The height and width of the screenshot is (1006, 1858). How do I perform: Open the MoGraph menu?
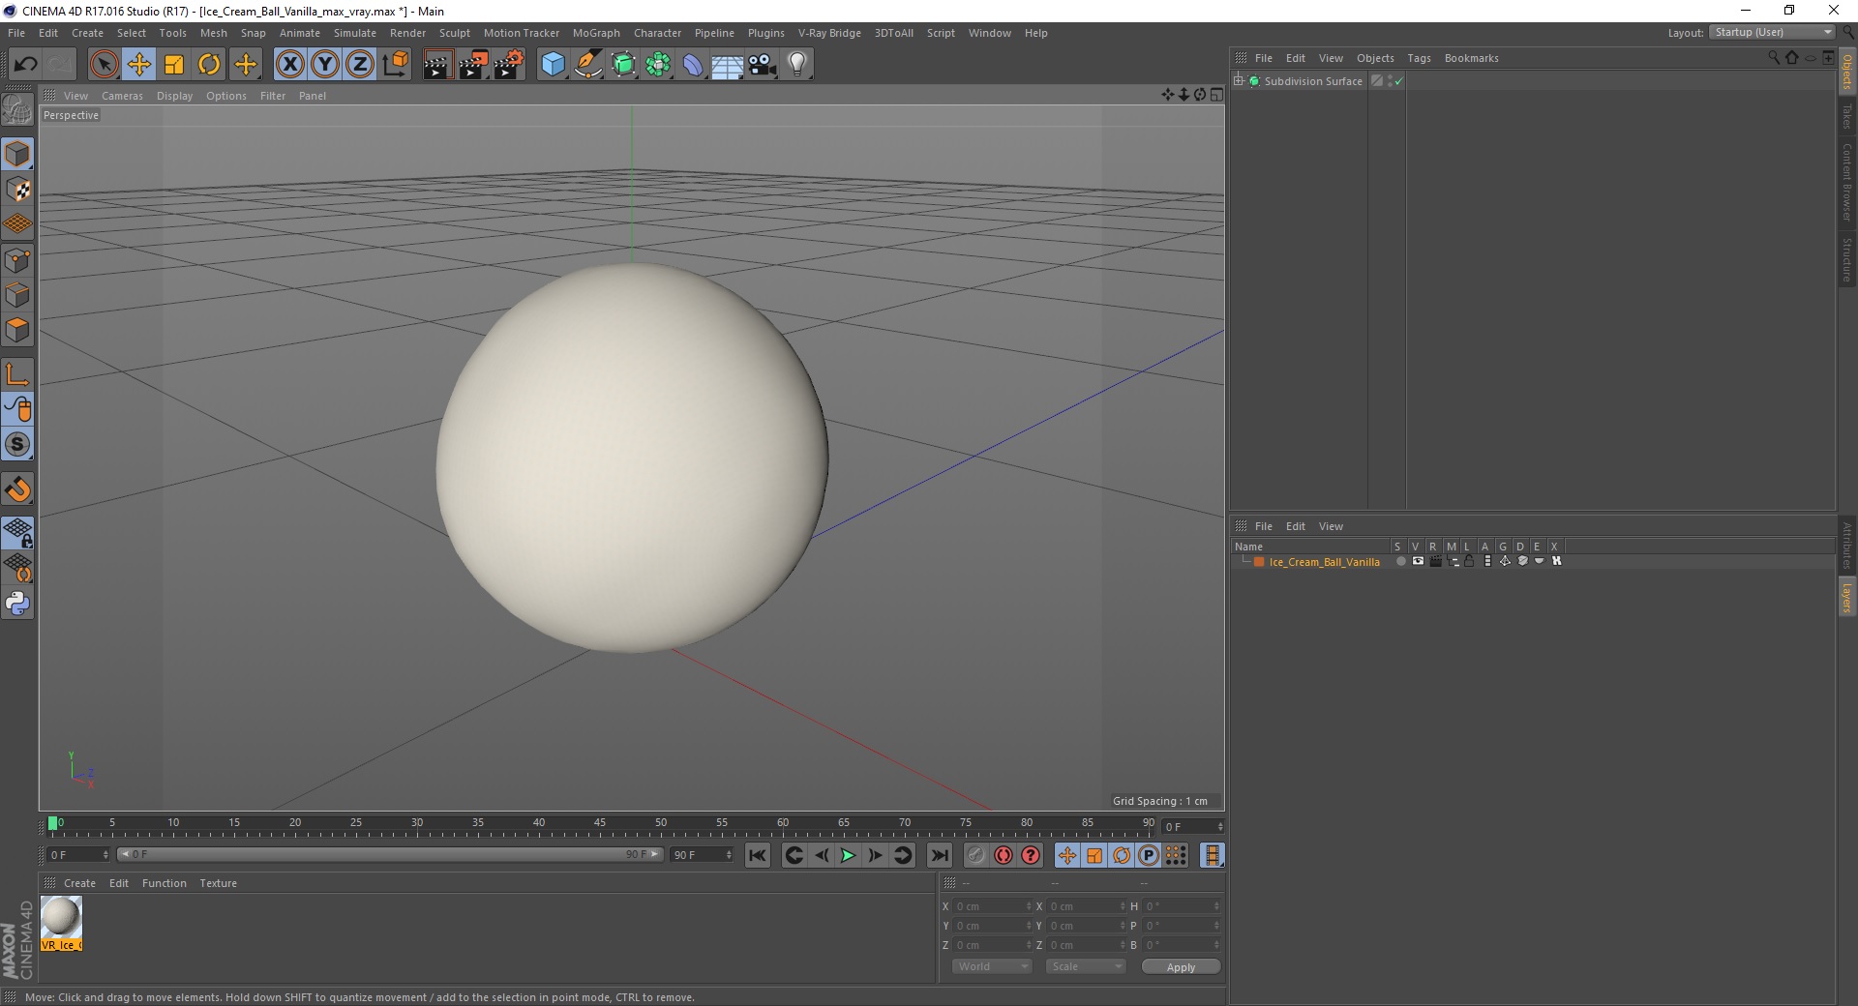pos(596,33)
